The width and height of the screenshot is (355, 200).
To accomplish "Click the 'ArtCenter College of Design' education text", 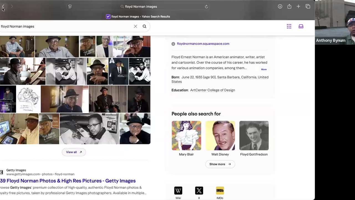I will (212, 90).
